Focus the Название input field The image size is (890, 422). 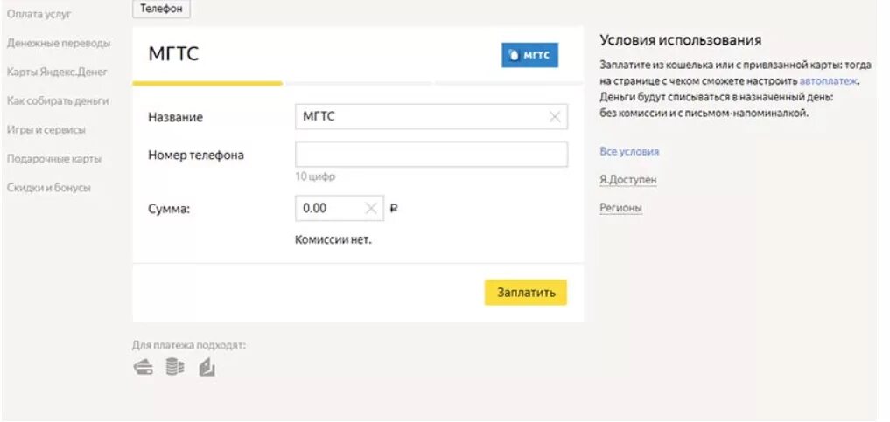(x=431, y=117)
